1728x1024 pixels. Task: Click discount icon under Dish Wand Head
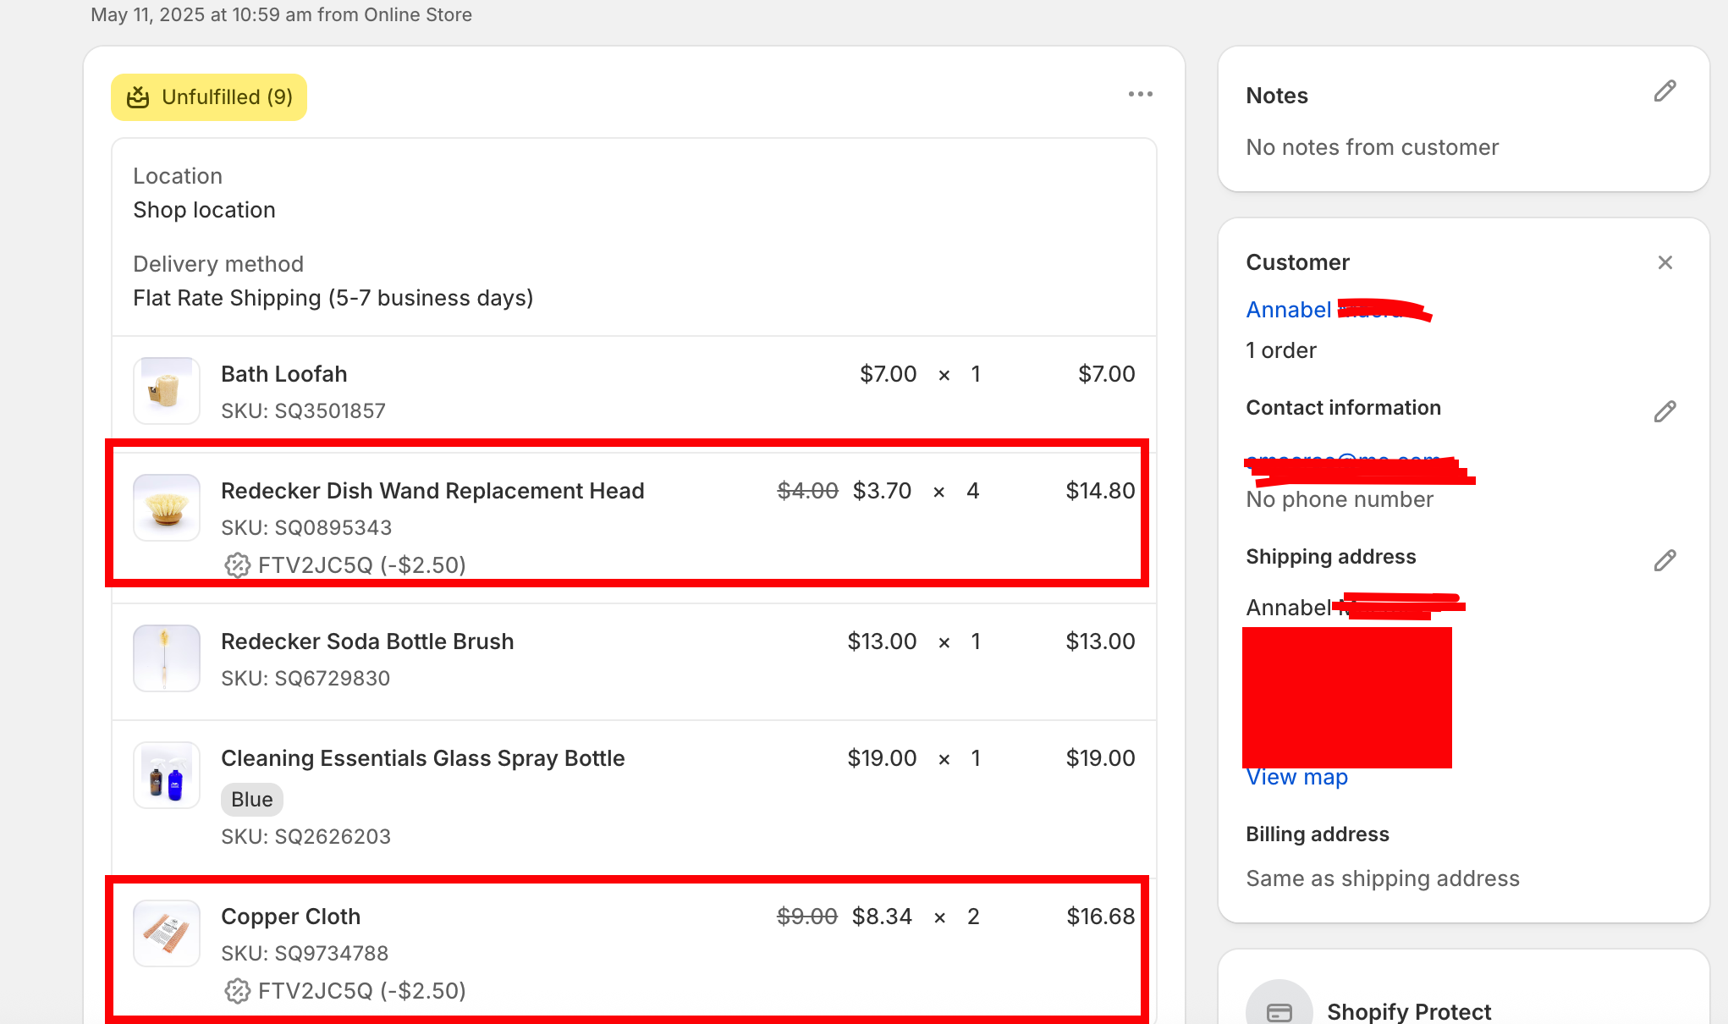point(237,565)
